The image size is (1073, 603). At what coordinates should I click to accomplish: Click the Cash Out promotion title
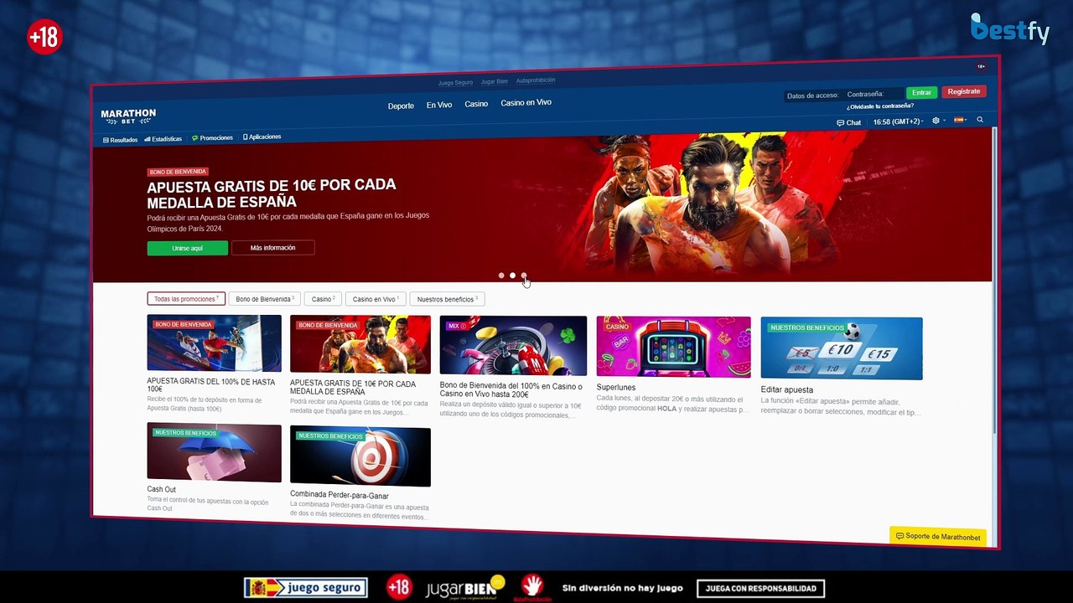(x=162, y=489)
